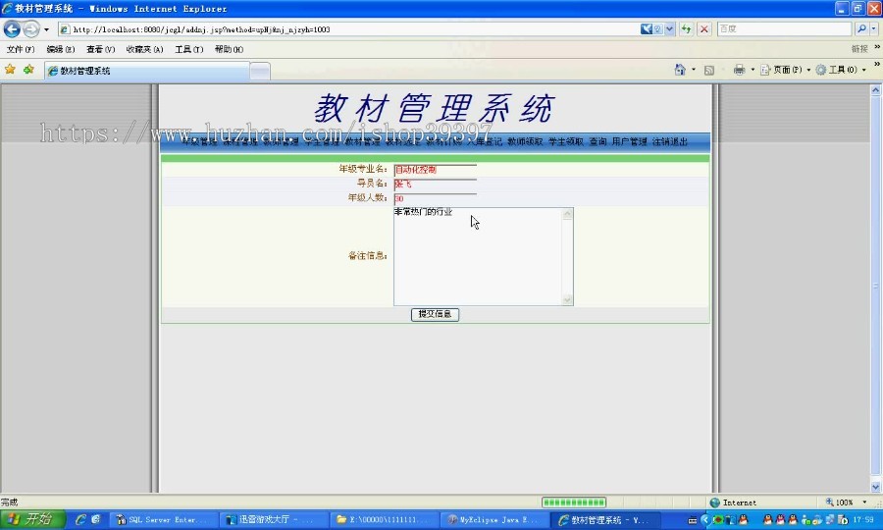Click Add to Favorites star-plus icon
This screenshot has width=883, height=530.
[28, 70]
